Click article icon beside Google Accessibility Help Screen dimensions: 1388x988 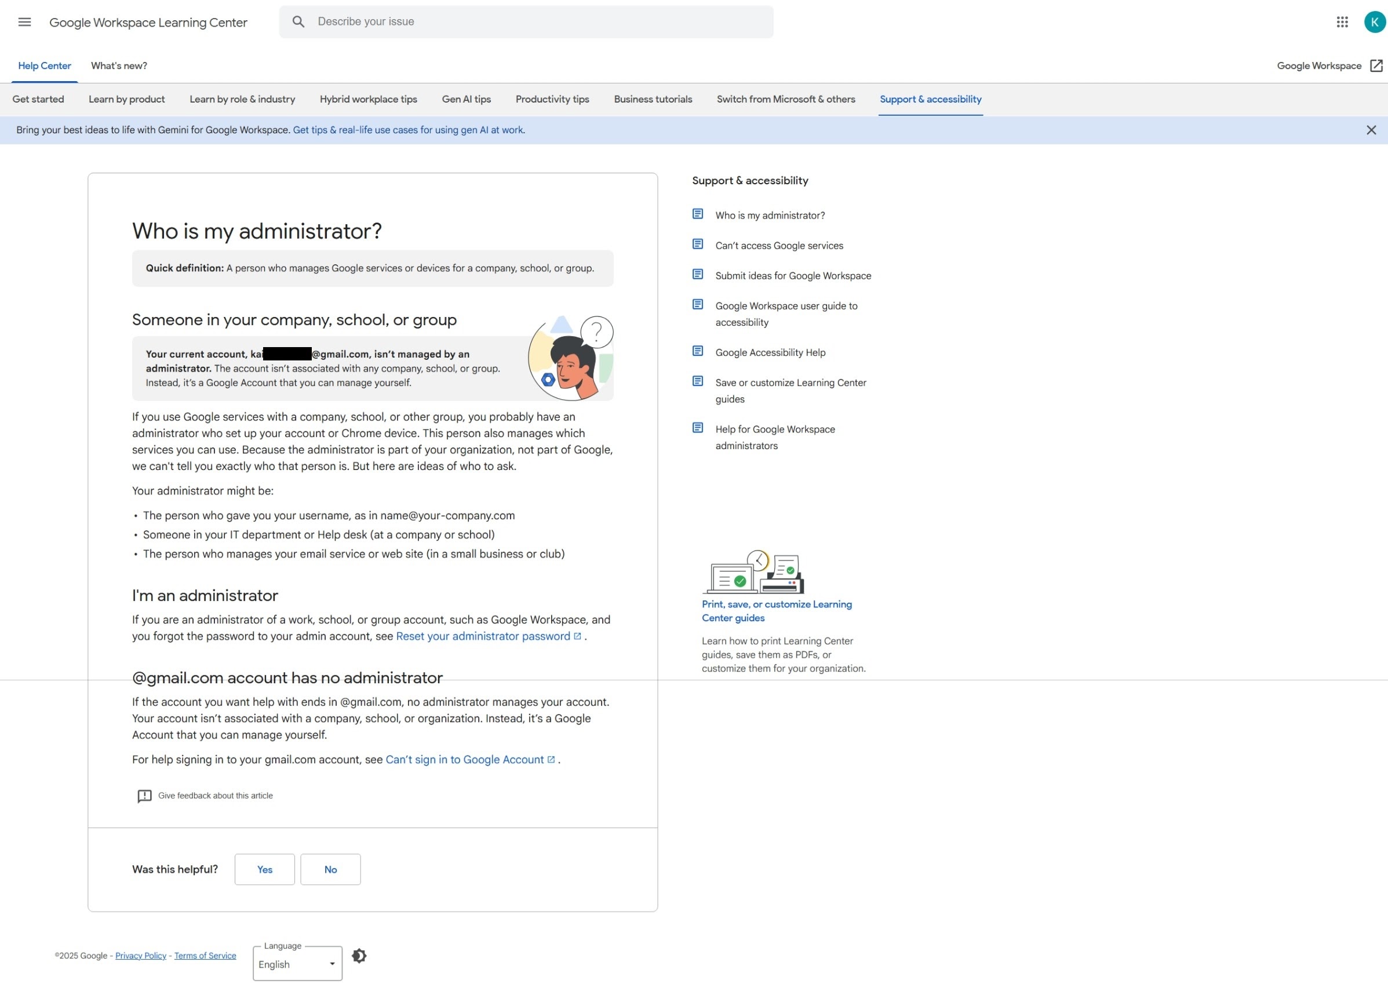tap(697, 352)
